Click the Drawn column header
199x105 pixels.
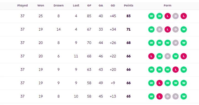(x=59, y=6)
